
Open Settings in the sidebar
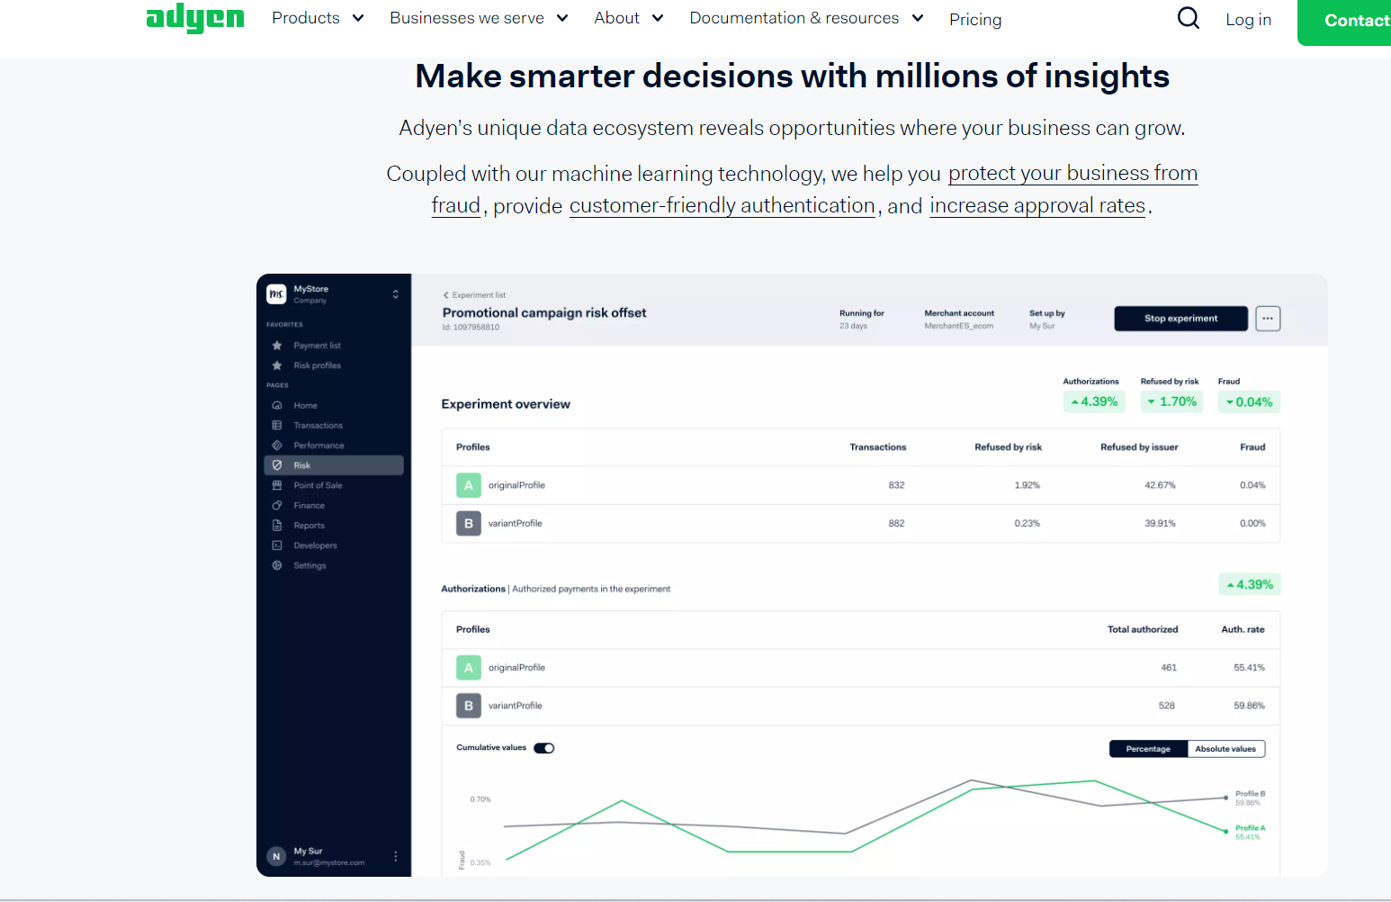[x=310, y=565]
